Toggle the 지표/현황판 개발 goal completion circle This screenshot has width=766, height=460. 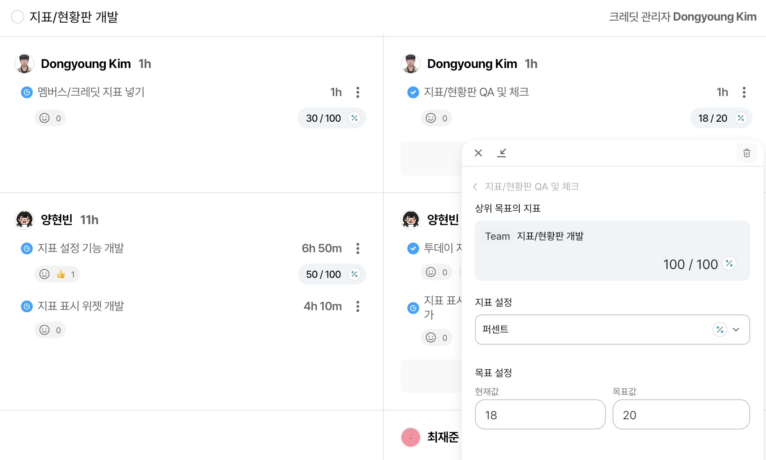(18, 17)
